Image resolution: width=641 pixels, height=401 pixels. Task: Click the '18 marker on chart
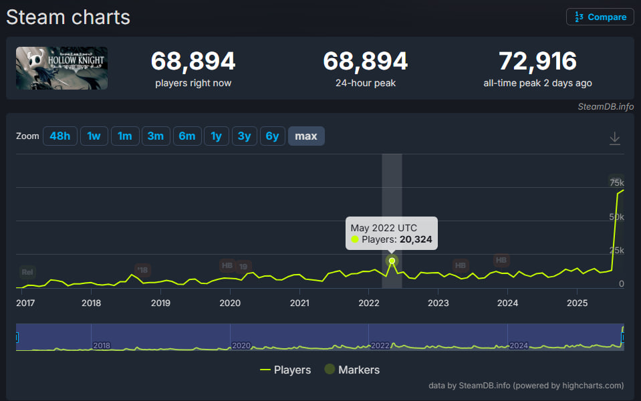click(x=142, y=270)
